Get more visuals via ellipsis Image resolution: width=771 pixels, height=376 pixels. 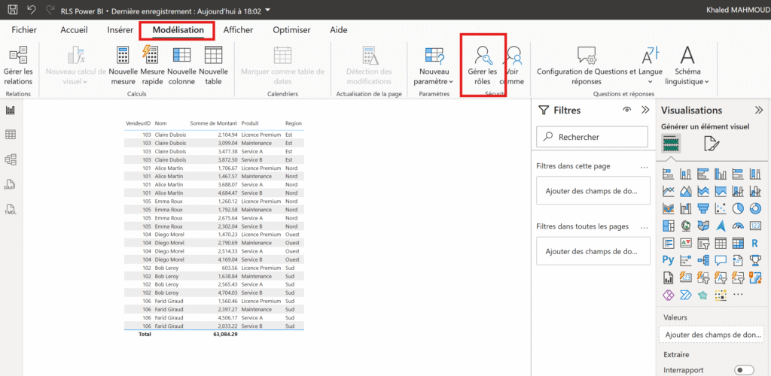pyautogui.click(x=738, y=295)
